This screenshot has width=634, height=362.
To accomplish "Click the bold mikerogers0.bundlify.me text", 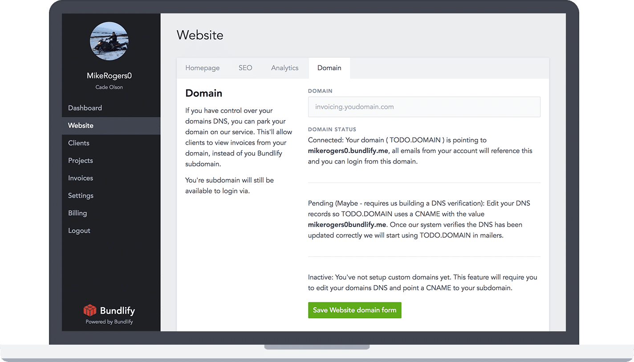I will pyautogui.click(x=349, y=151).
